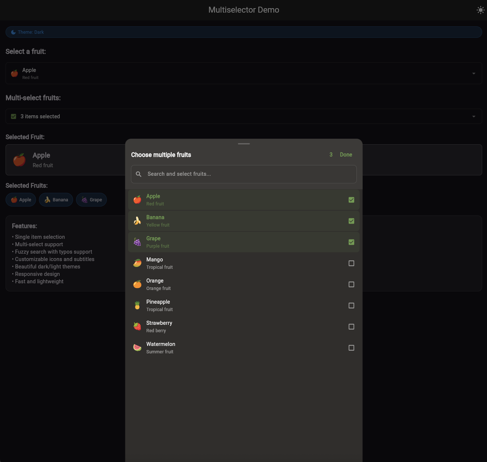Check the Orange checkbox
487x462 pixels.
click(351, 284)
